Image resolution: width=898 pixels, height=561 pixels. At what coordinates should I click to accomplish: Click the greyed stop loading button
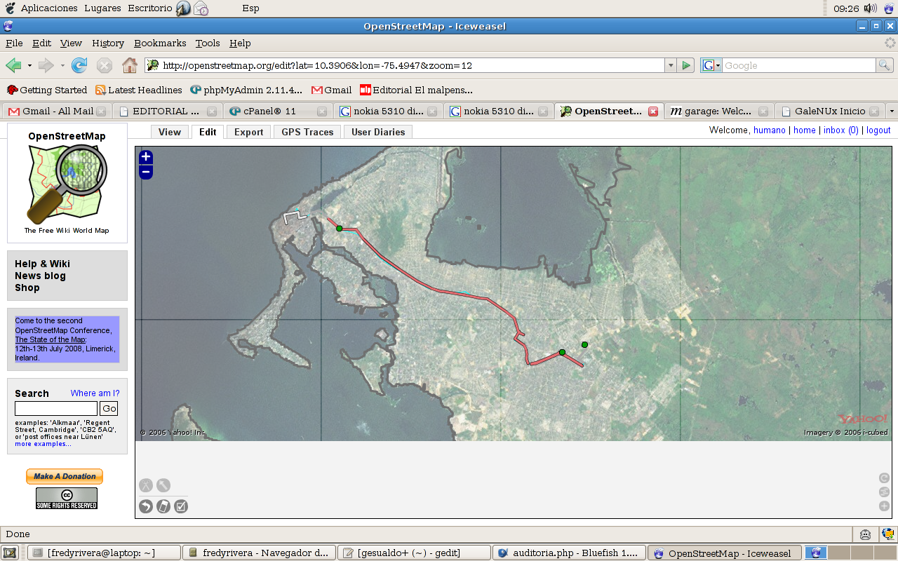coord(105,65)
